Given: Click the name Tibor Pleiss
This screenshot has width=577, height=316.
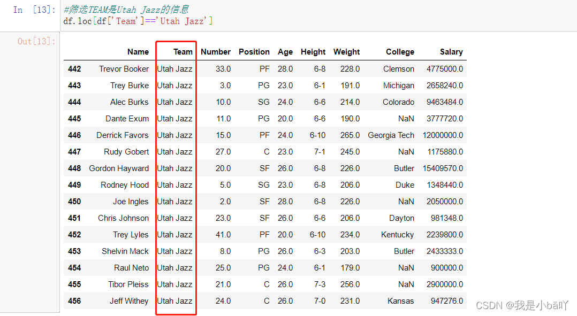Looking at the screenshot, I should (x=128, y=284).
